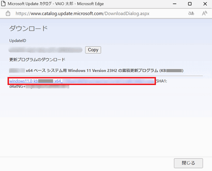
Task: Click the Windows 11 Version 23H2 update title
Action: pos(96,70)
